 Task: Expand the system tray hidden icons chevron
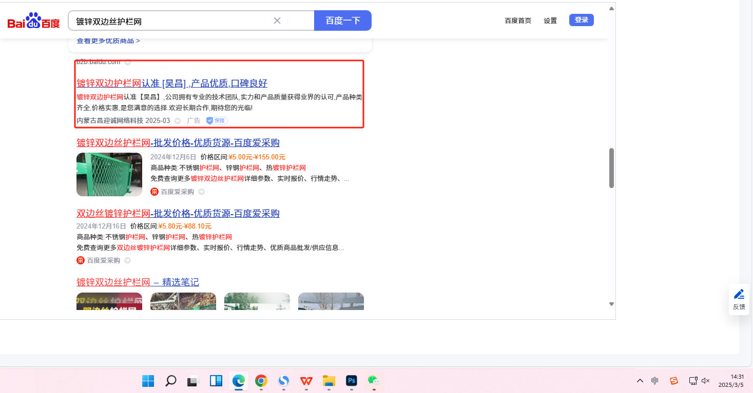coord(640,381)
